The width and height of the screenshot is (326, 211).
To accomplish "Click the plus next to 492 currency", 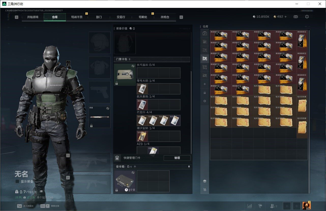I will coord(286,17).
